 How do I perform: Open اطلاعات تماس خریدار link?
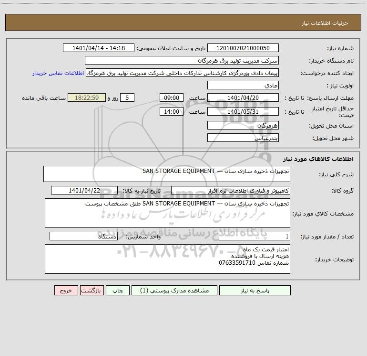click(x=58, y=73)
